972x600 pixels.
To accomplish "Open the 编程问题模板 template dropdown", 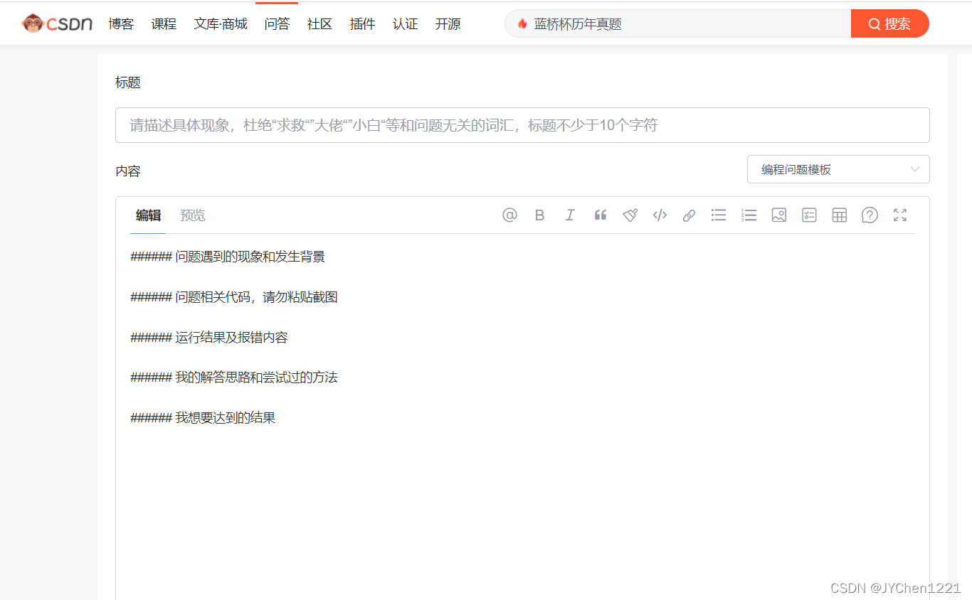I will click(838, 169).
